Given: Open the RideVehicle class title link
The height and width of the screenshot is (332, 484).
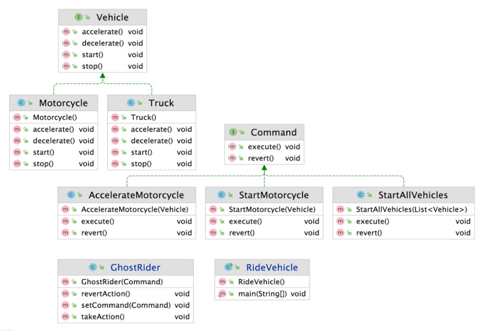Looking at the screenshot, I should [272, 267].
